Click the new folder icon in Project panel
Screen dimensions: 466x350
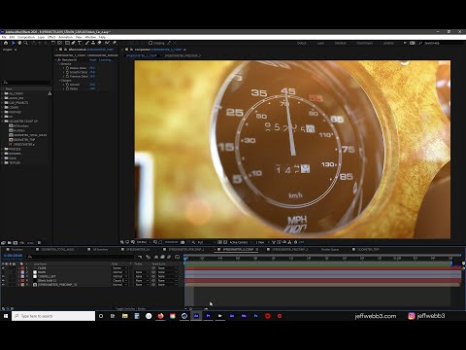[x=10, y=242]
